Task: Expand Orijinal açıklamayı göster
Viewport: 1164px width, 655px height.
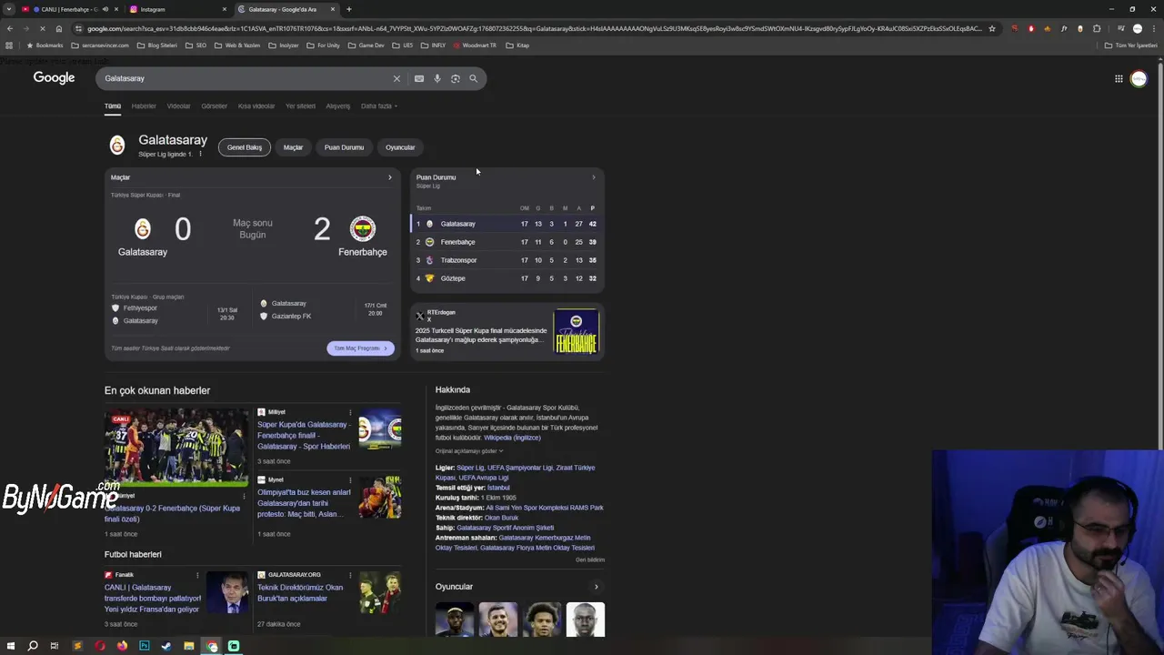Action: pyautogui.click(x=469, y=451)
